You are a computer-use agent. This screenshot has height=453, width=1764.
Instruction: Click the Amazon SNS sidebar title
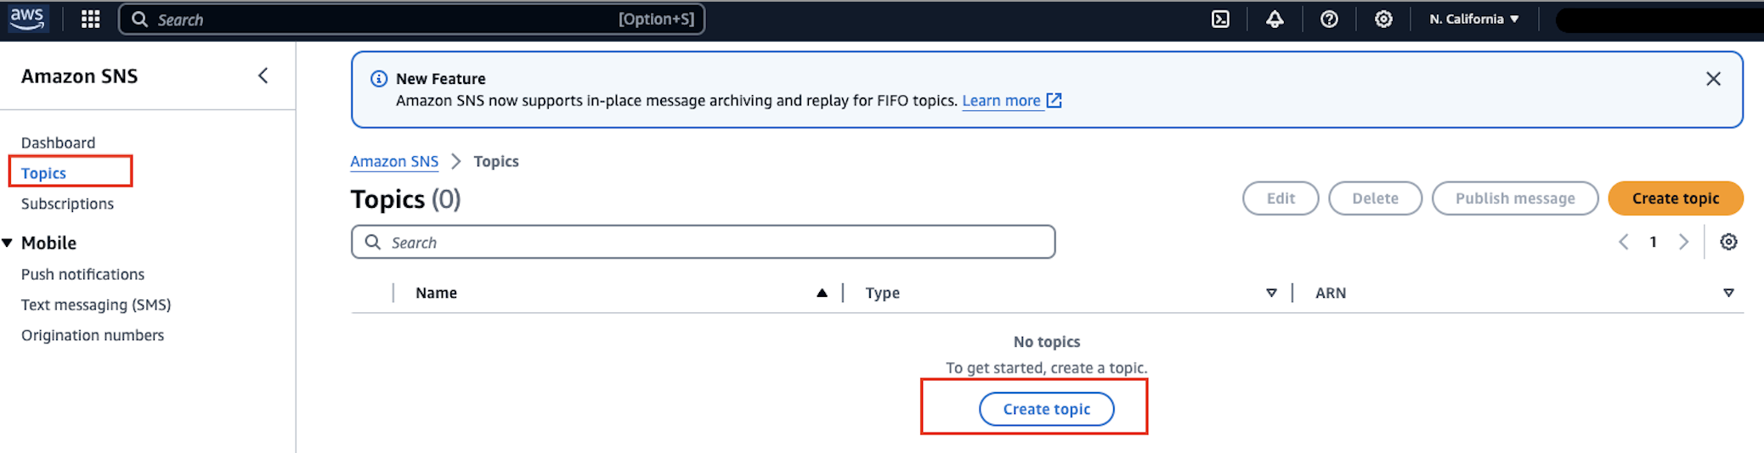click(79, 75)
